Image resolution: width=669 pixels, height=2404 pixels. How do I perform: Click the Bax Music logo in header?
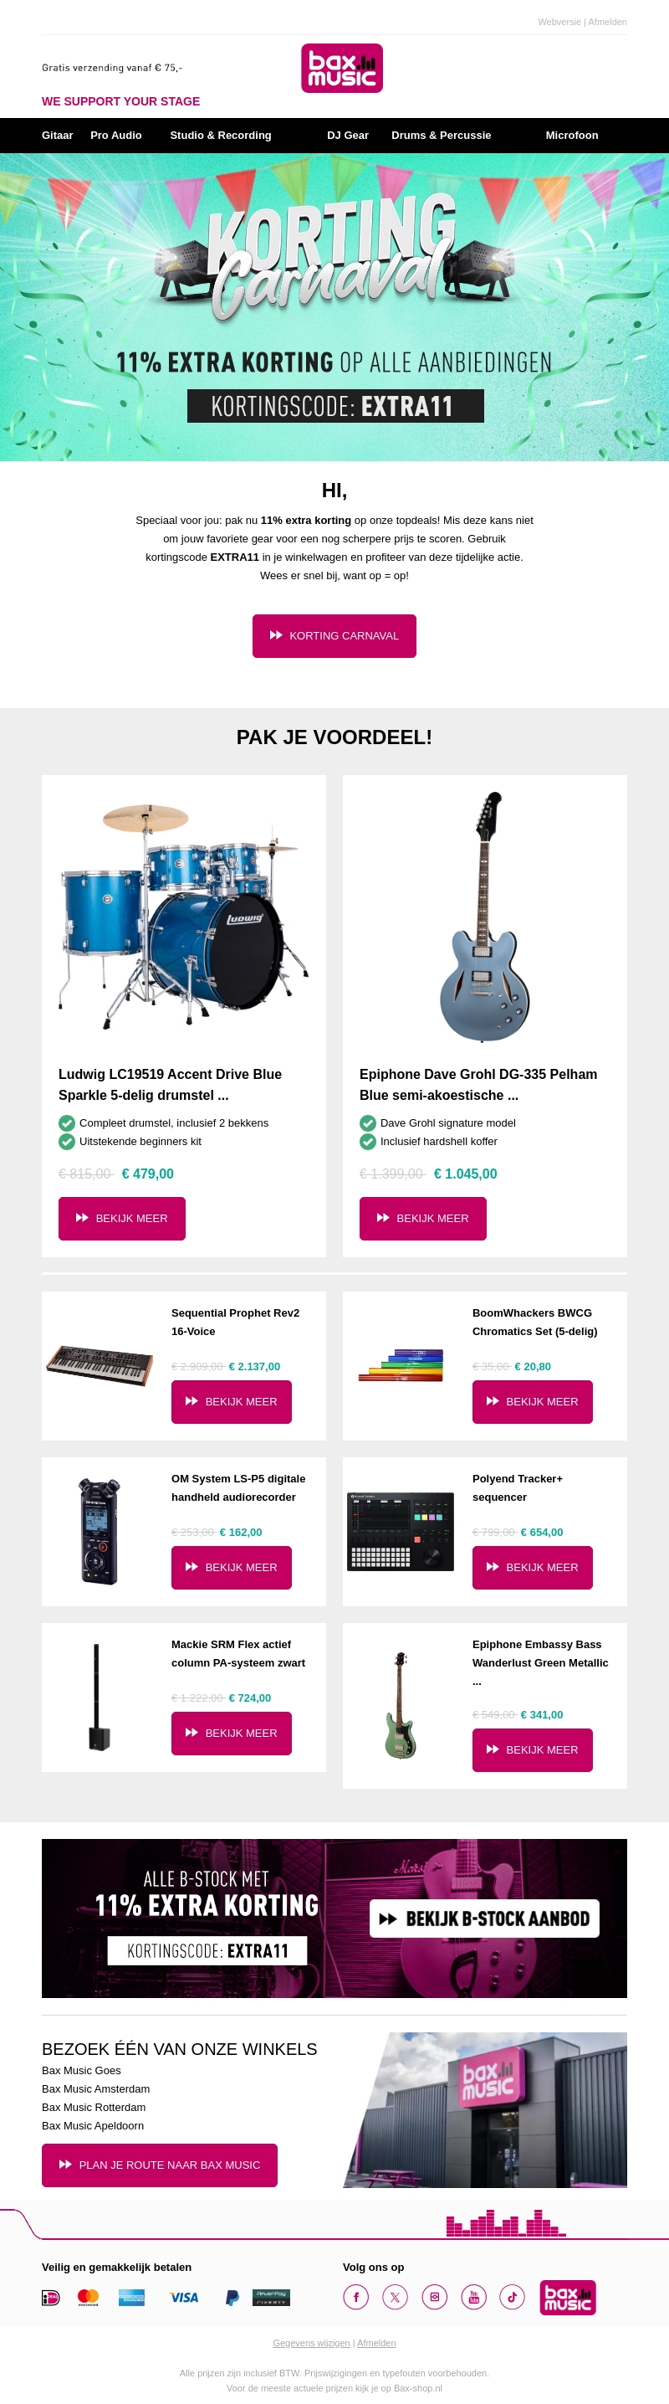[342, 68]
